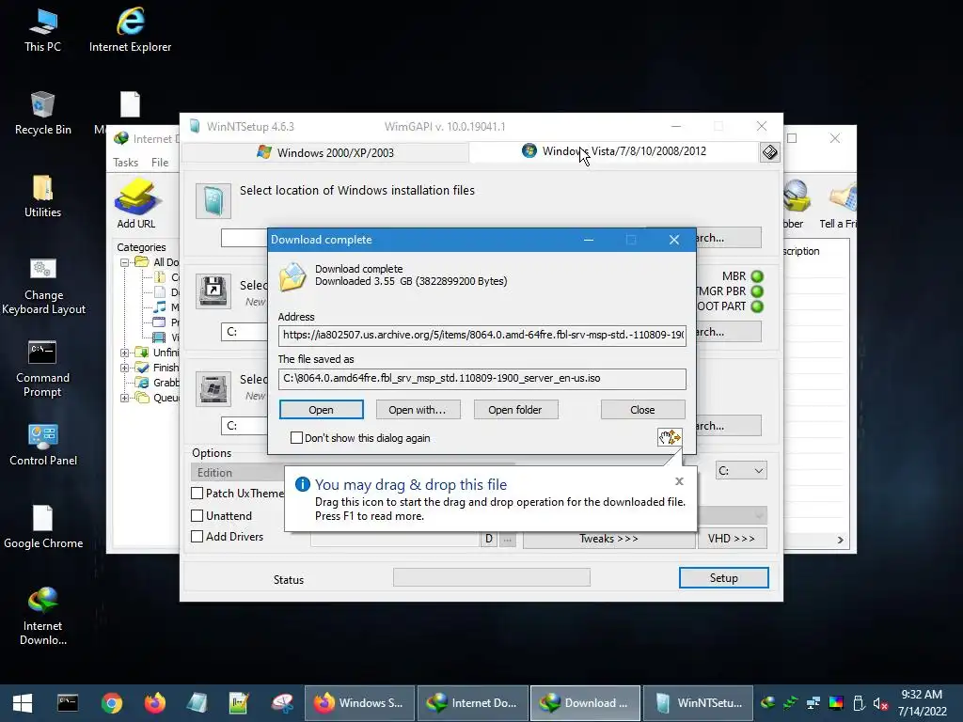Expand Finished category in IDM tree
Image resolution: width=963 pixels, height=722 pixels.
coord(125,368)
